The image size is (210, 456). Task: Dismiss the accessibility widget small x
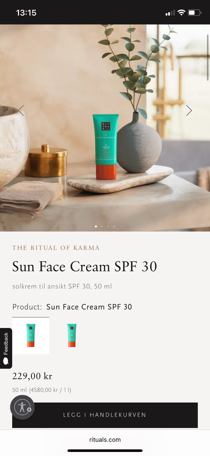[29, 410]
